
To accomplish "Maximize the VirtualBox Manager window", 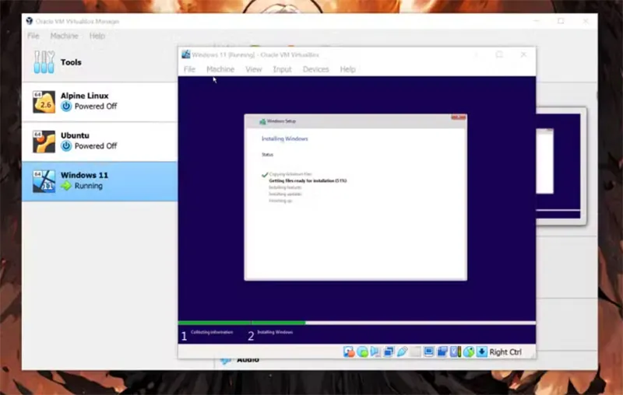I will coord(561,21).
